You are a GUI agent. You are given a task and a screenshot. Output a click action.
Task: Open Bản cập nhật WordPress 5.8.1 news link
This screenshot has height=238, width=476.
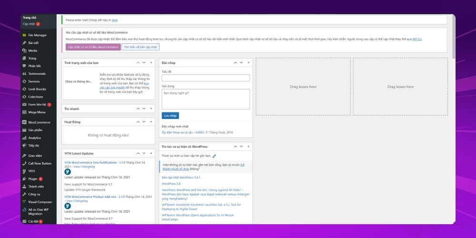(x=181, y=177)
